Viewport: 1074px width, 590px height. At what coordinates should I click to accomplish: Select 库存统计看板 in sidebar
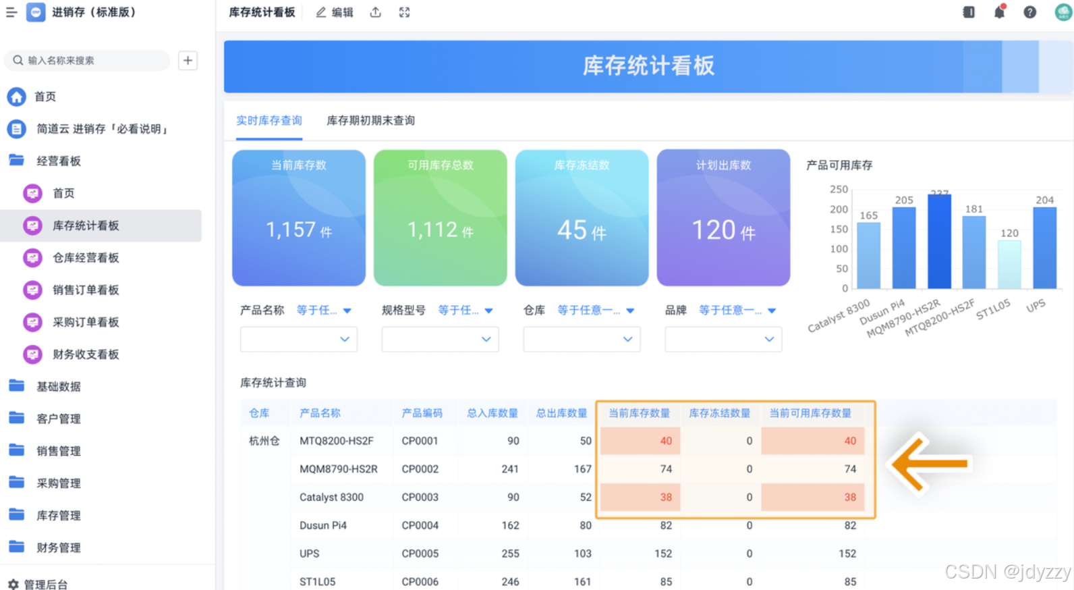[101, 225]
